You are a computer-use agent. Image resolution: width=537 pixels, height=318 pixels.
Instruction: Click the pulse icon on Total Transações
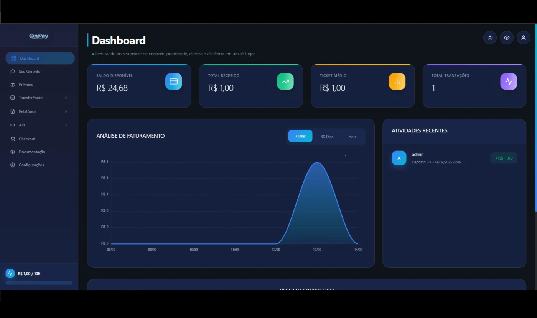point(508,82)
